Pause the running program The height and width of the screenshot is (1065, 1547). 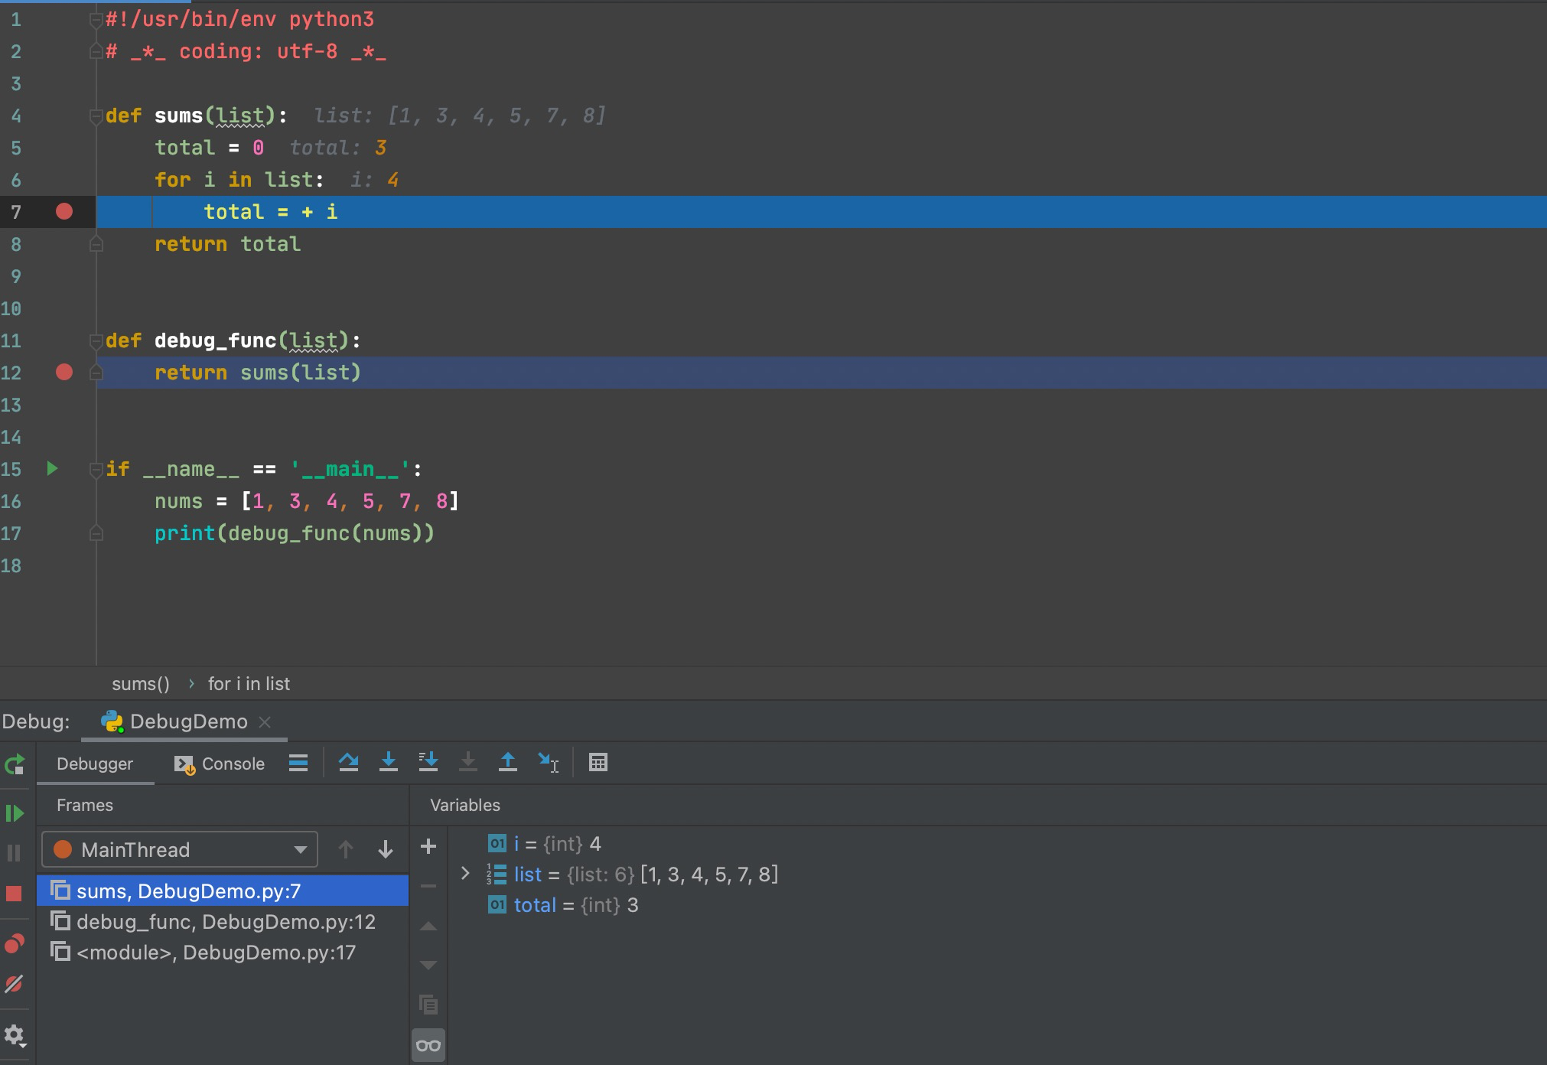pyautogui.click(x=15, y=852)
